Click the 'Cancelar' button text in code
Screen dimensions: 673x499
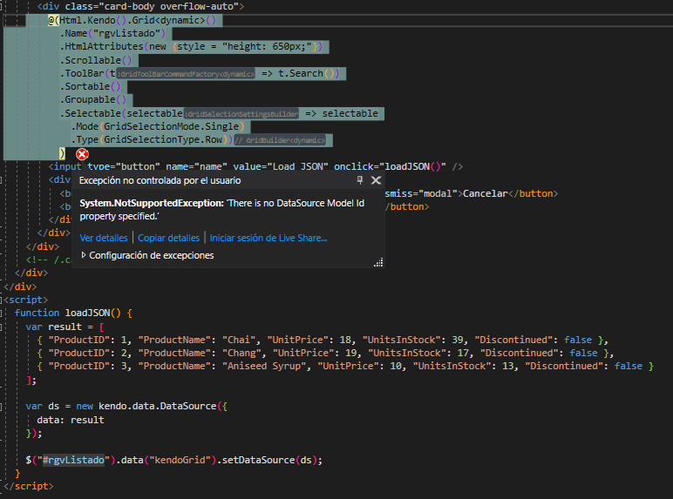[485, 193]
